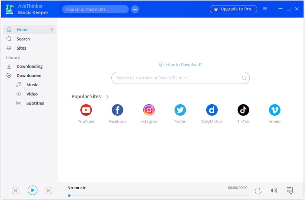Screen dimensions: 305x200
Task: Open the DailyMotion popular site
Action: (212, 110)
